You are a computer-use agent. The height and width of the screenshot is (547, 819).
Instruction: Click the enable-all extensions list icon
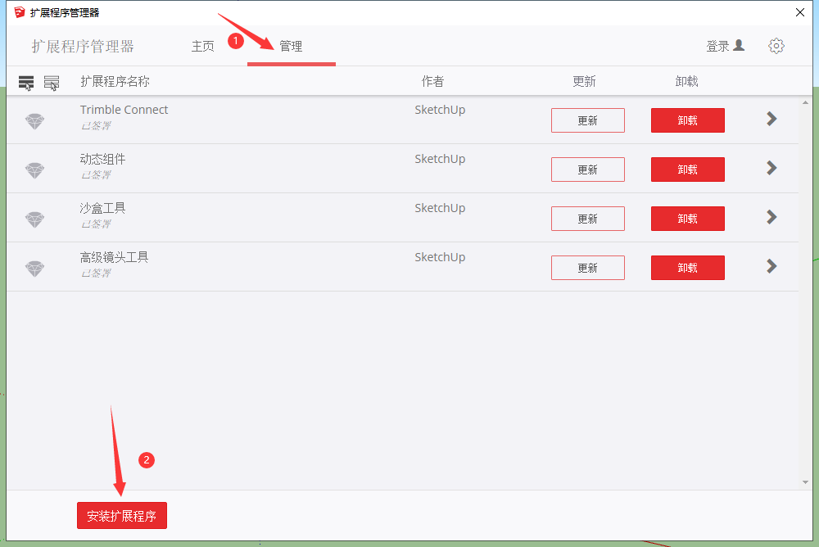pos(26,83)
